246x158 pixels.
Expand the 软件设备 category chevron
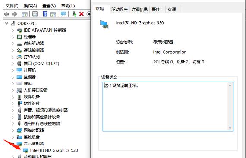point(13,97)
